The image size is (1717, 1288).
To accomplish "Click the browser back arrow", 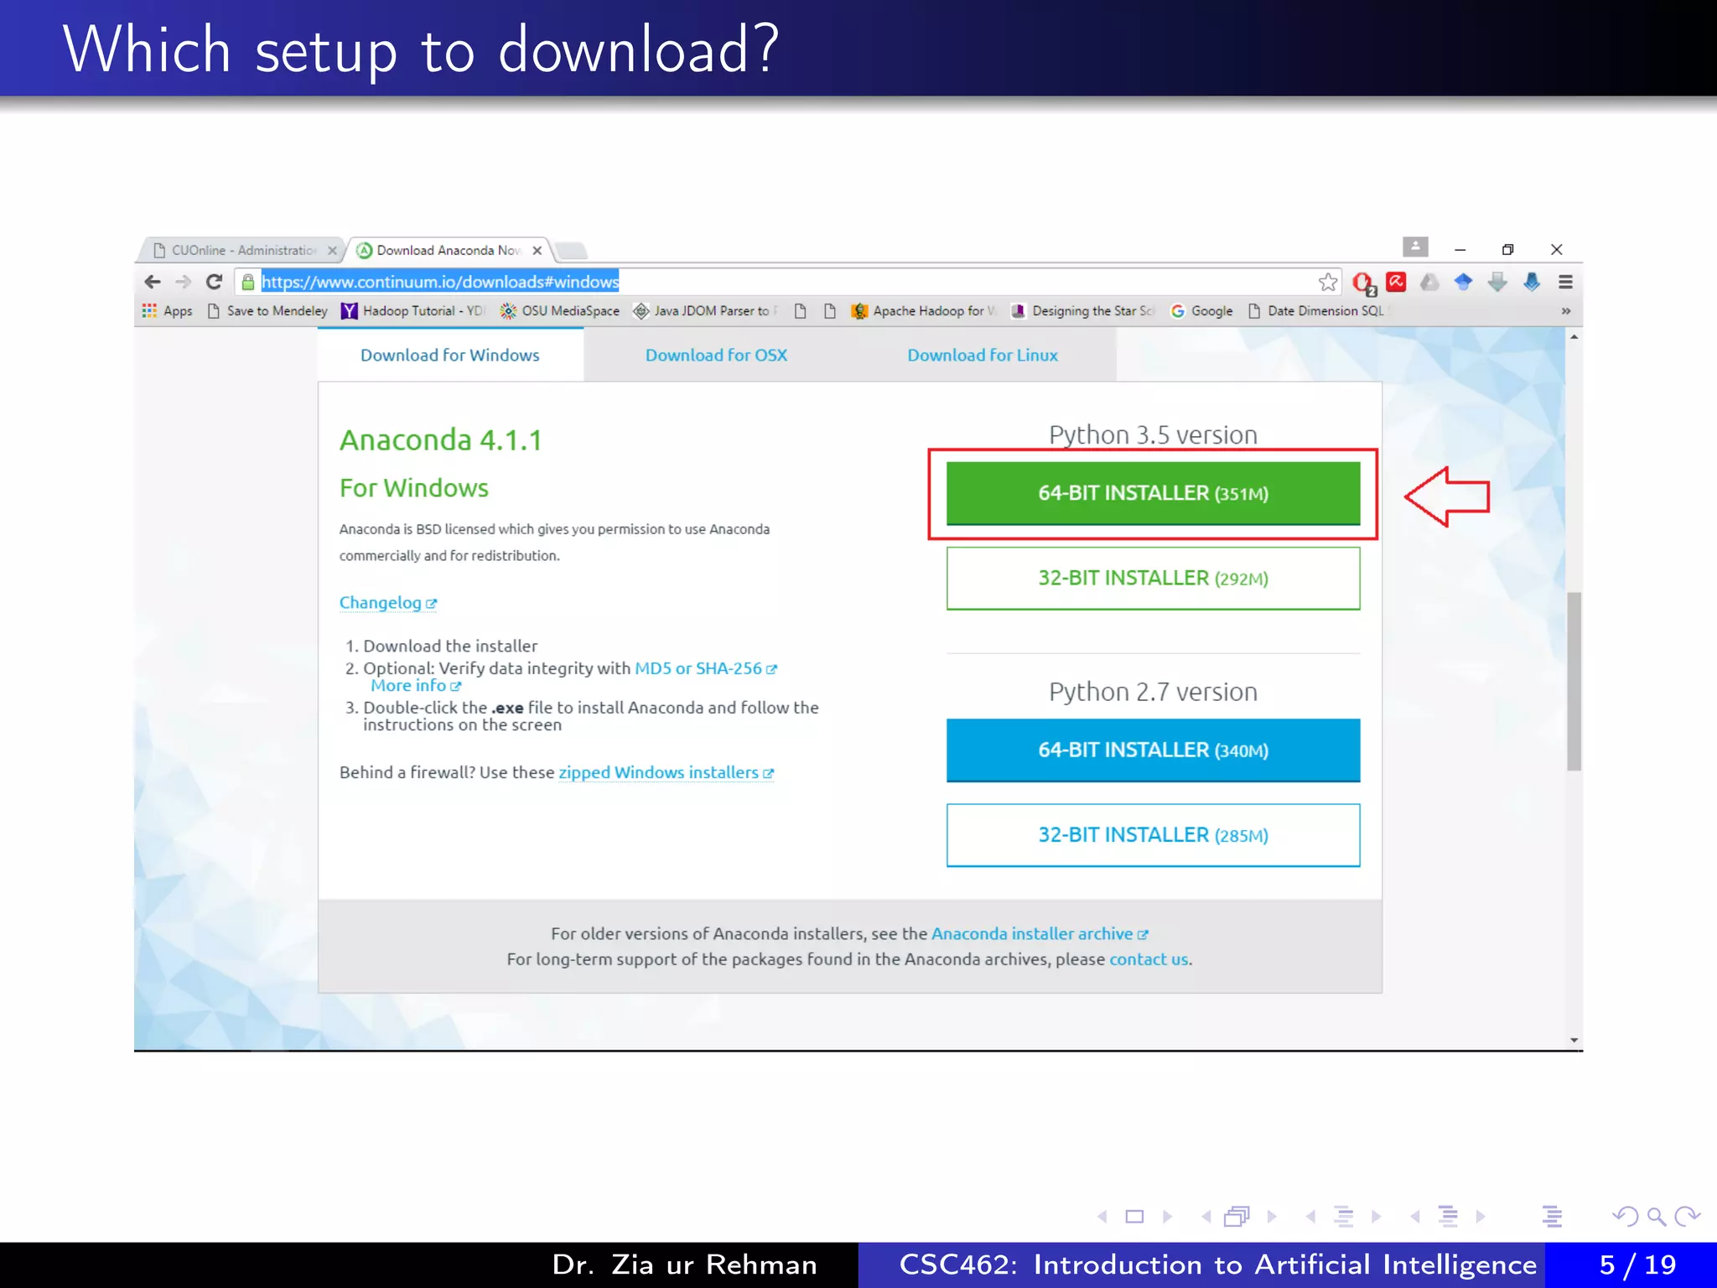I will point(153,282).
